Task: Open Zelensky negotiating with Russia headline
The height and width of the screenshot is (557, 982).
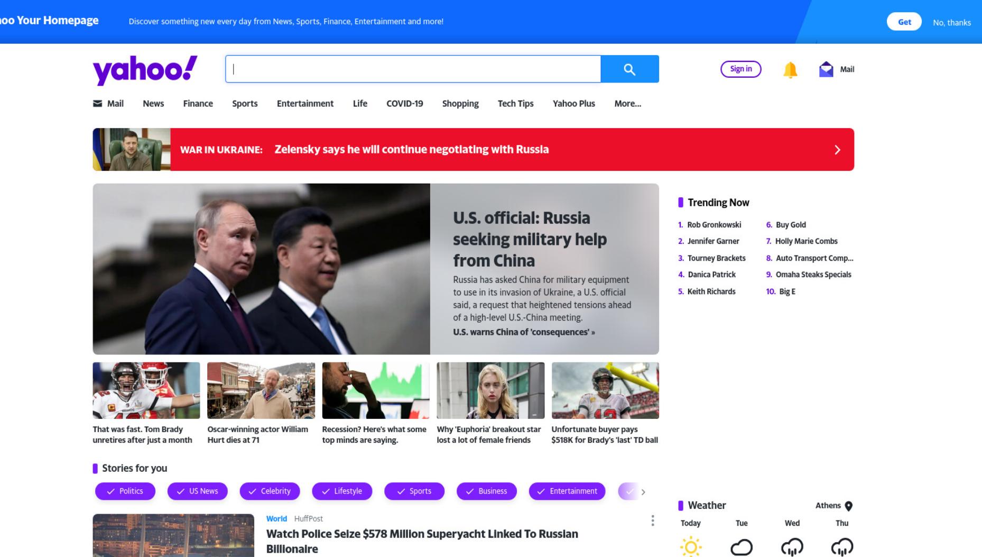Action: point(411,150)
